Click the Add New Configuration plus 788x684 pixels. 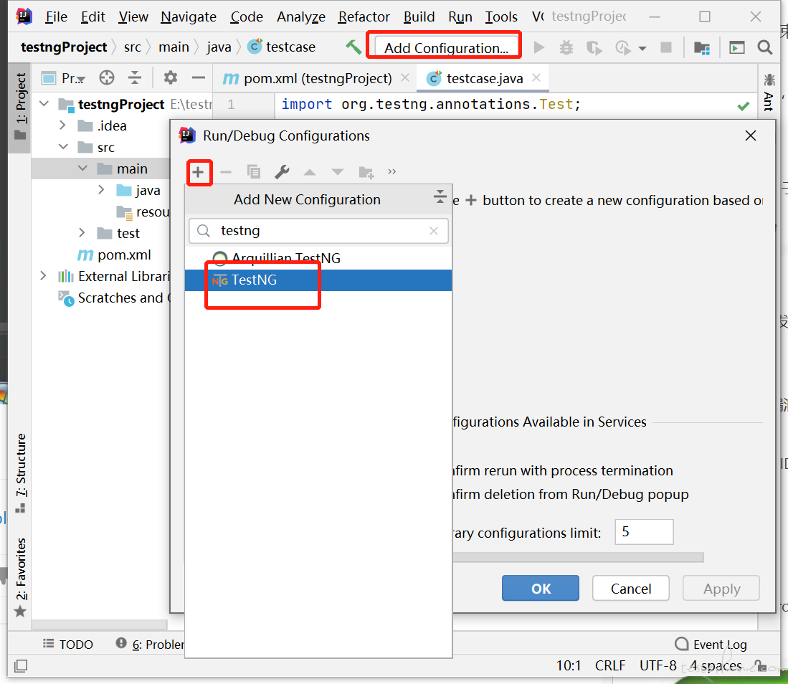[x=198, y=172]
